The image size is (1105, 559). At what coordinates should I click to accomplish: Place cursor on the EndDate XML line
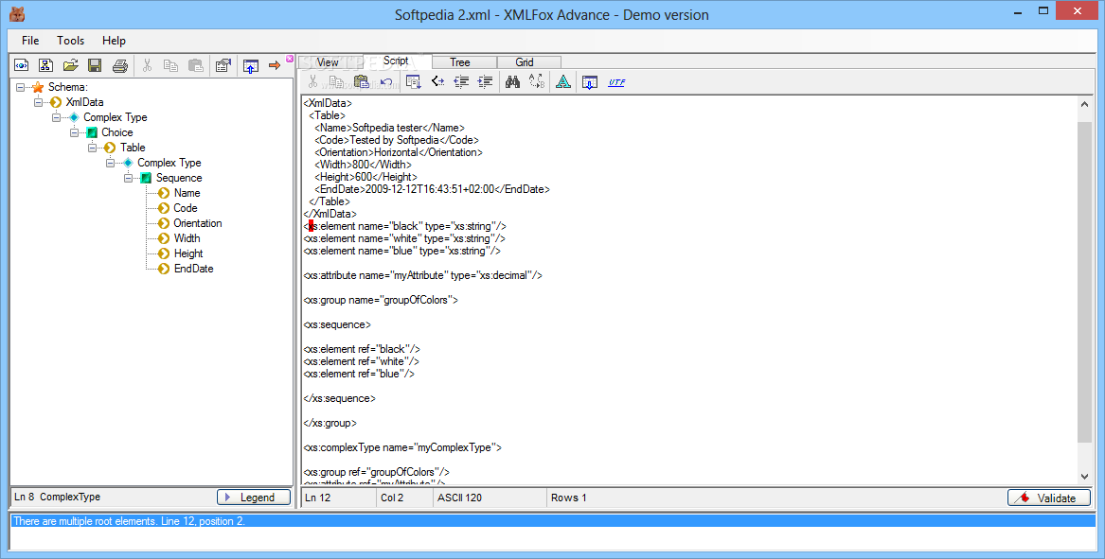[432, 189]
